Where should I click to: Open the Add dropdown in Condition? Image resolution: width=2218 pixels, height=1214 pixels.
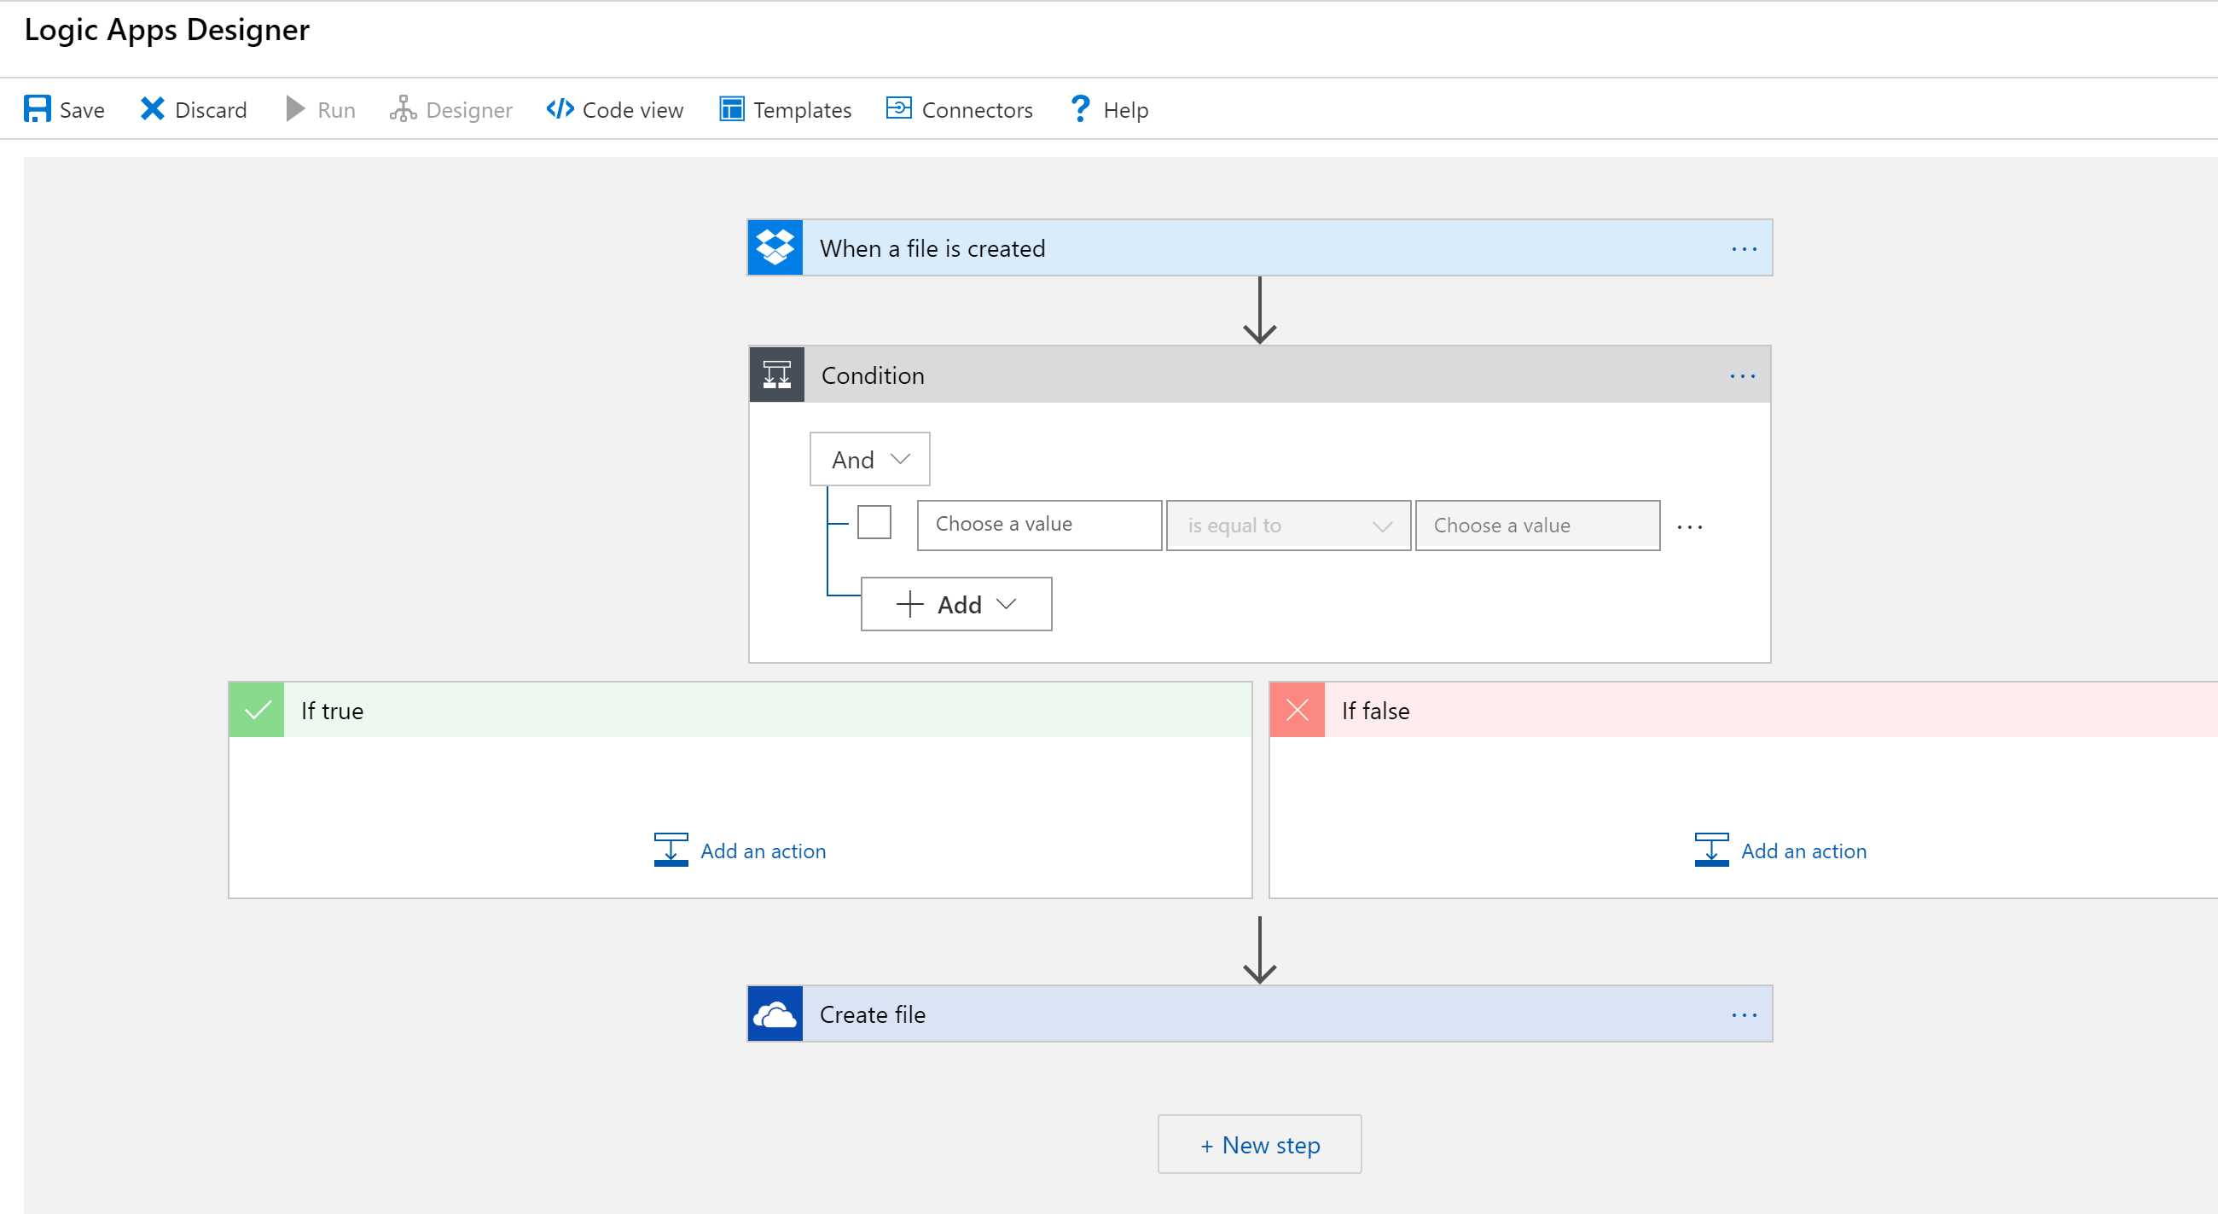click(955, 603)
